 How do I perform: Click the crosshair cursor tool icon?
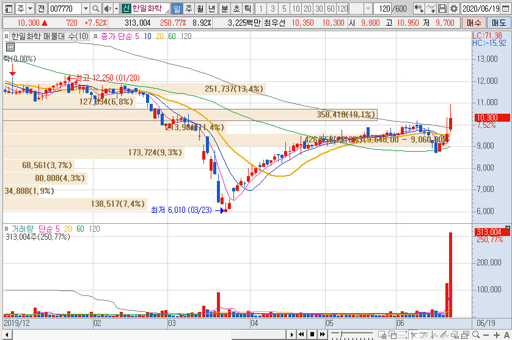[414, 334]
